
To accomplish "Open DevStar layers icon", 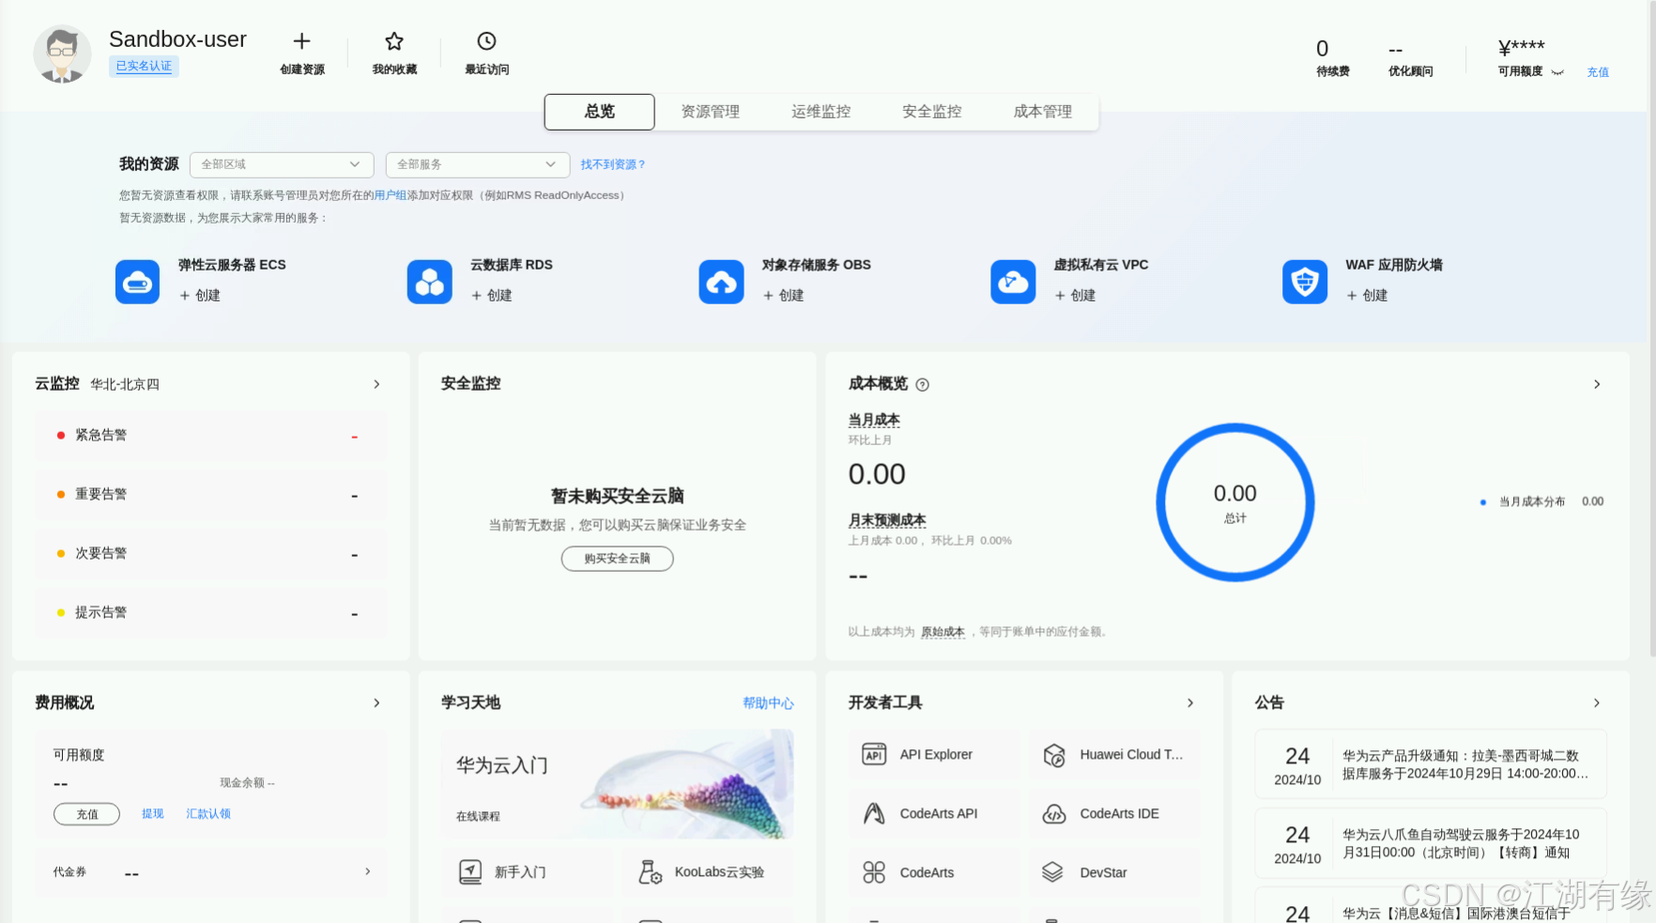I will click(1053, 872).
